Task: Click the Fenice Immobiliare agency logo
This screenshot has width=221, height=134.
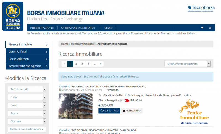Action: (194, 111)
